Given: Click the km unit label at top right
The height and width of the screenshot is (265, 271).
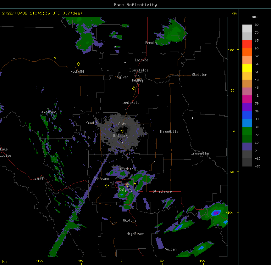Looking at the screenshot, I should pos(234,13).
